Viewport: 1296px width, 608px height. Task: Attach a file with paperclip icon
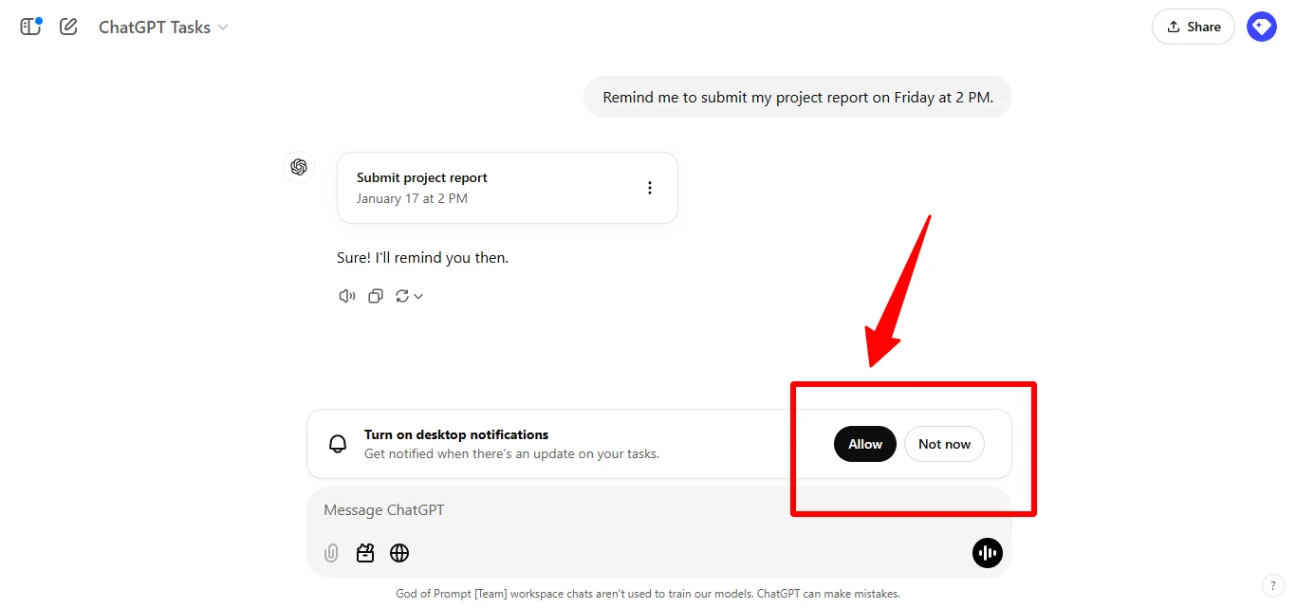click(x=331, y=553)
